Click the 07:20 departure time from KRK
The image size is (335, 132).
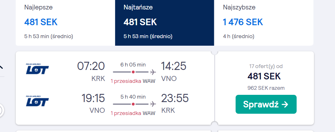click(91, 66)
